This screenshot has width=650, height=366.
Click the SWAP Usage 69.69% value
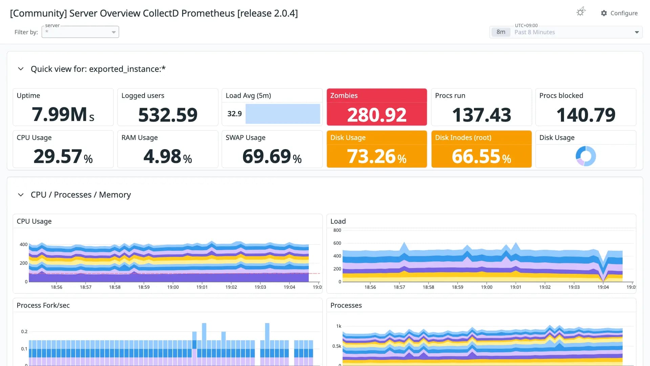click(x=272, y=156)
